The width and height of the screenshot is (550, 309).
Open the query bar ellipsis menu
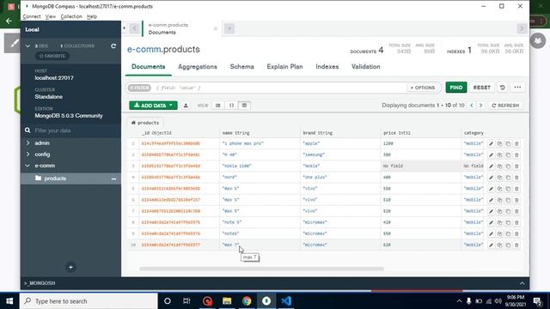coord(517,88)
